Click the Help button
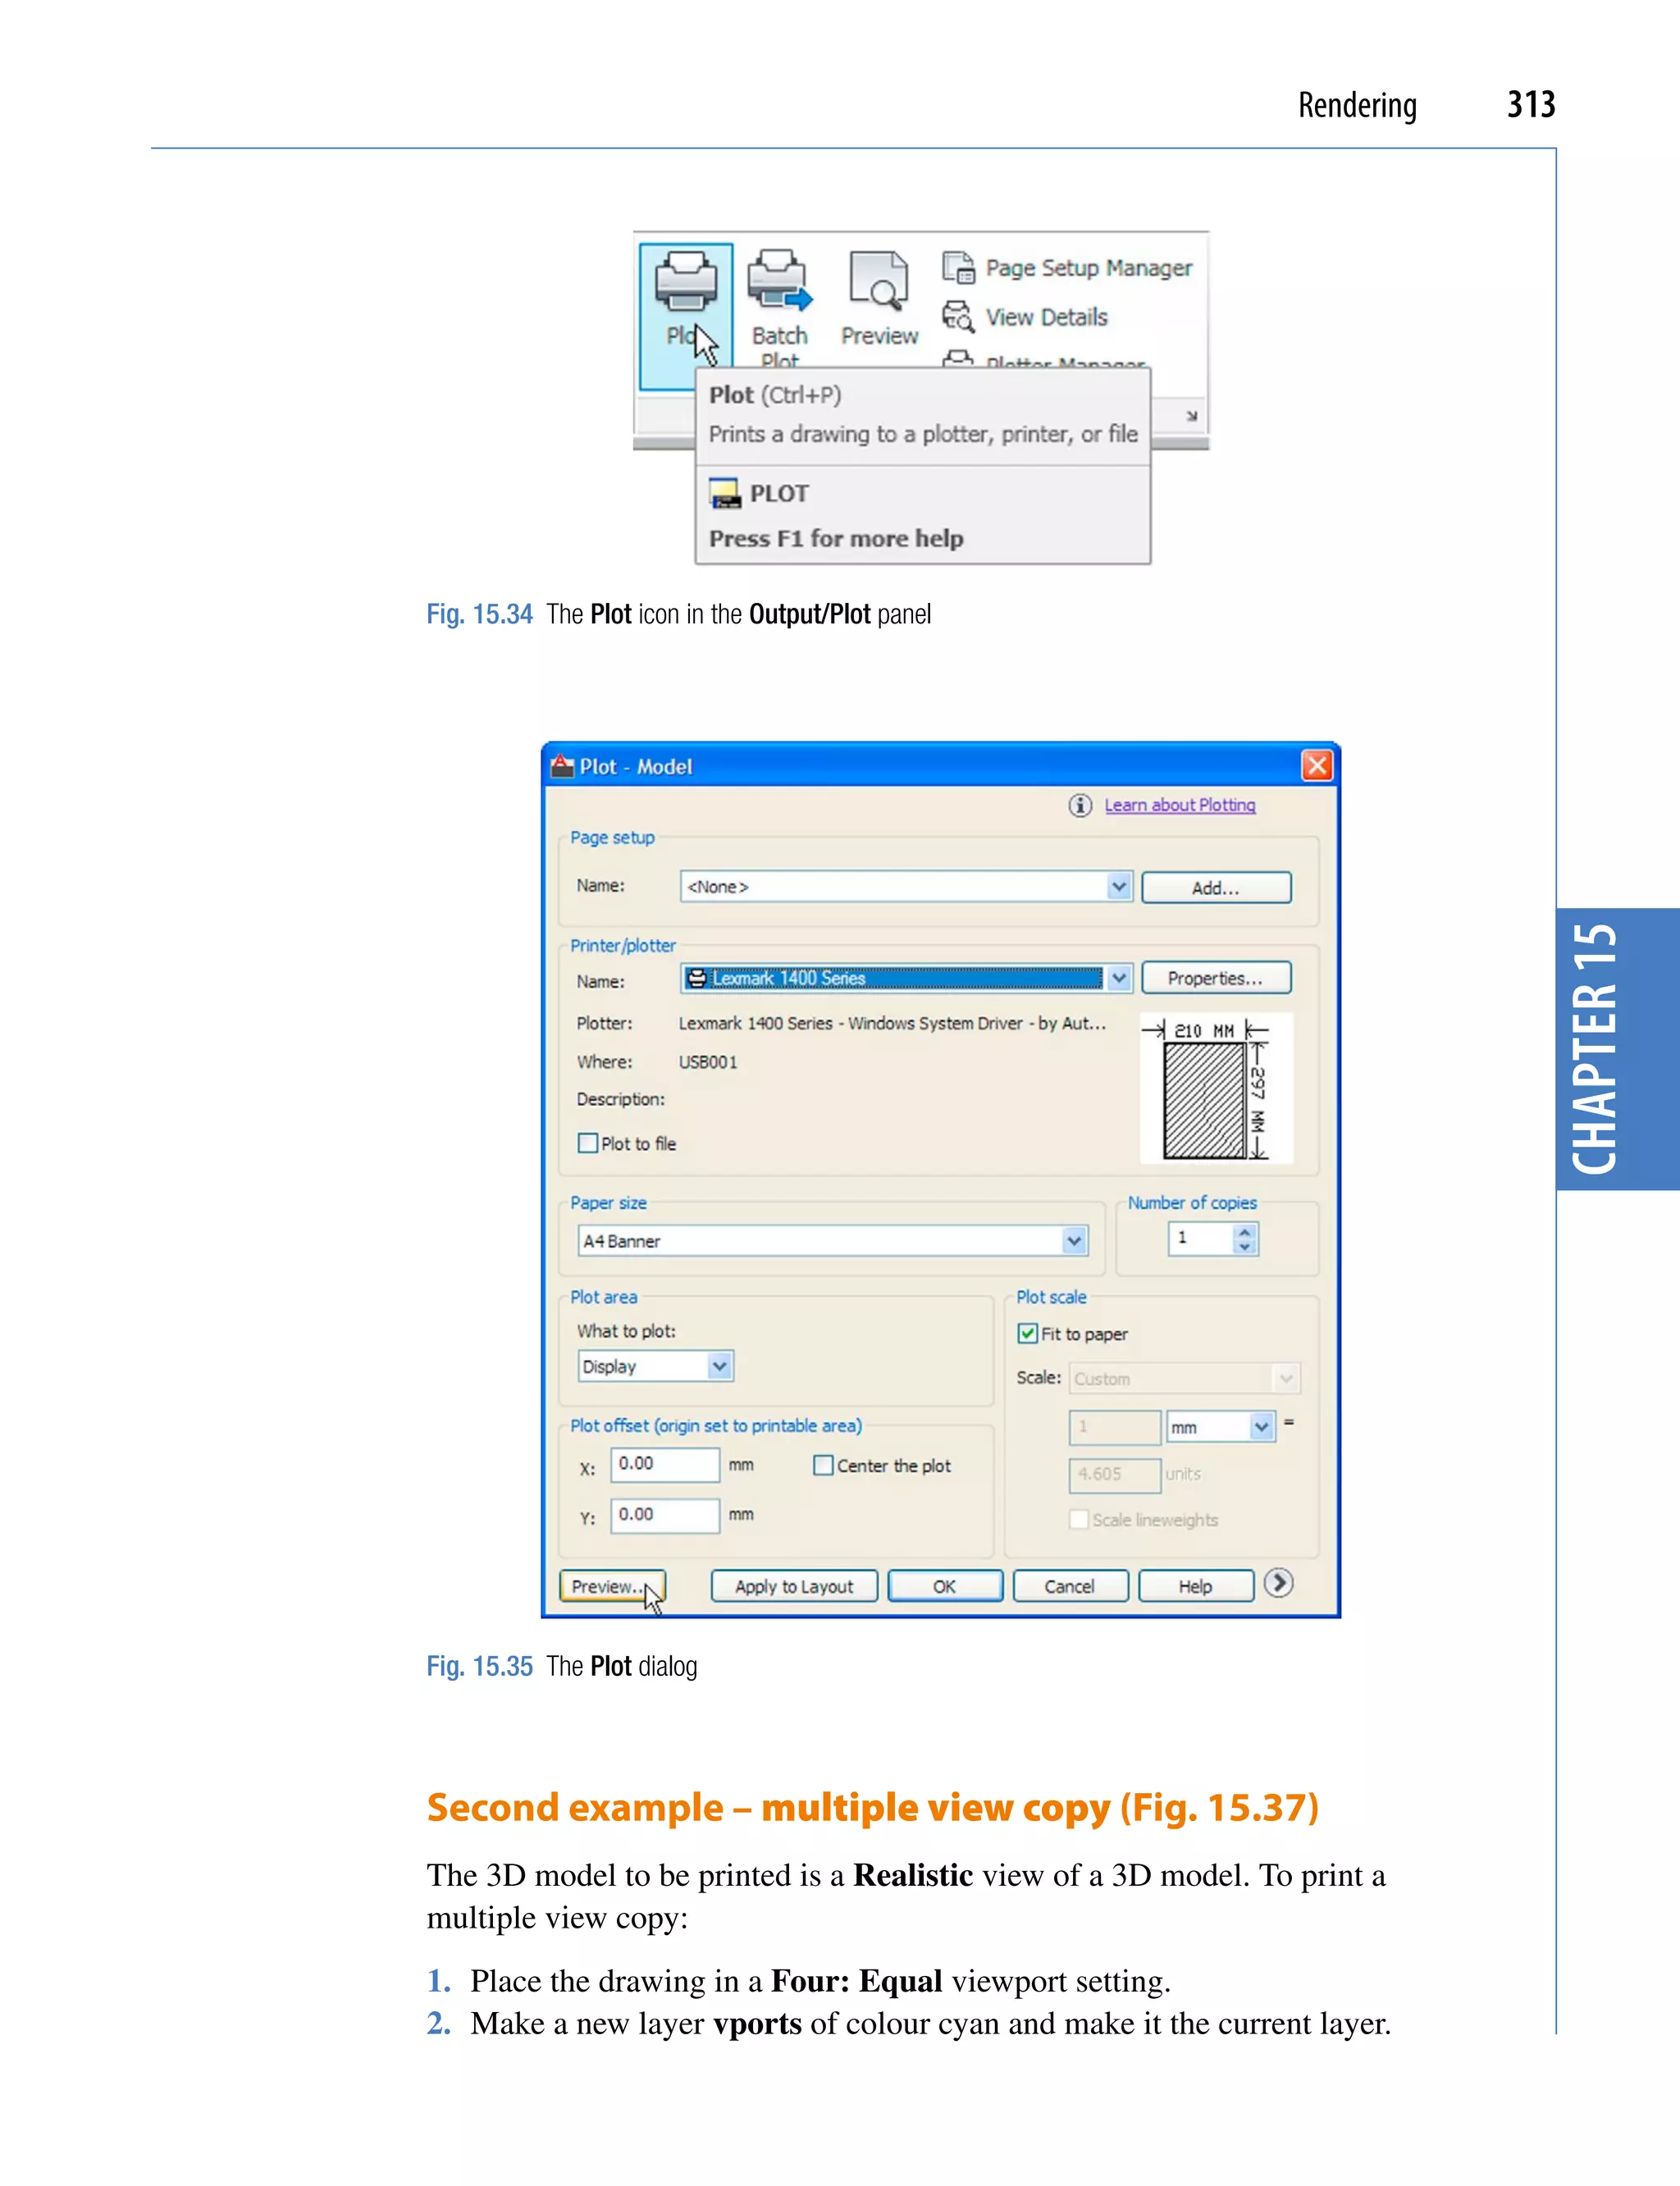Image resolution: width=1680 pixels, height=2186 pixels. point(1195,1586)
